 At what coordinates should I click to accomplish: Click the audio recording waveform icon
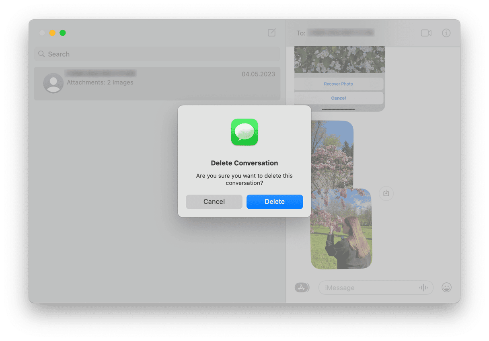point(423,288)
